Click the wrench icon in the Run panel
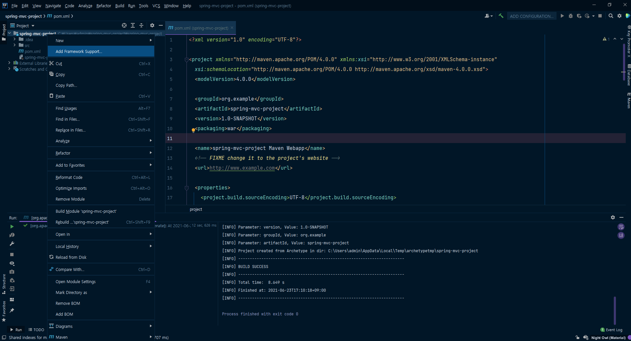This screenshot has height=341, width=631. click(12, 244)
